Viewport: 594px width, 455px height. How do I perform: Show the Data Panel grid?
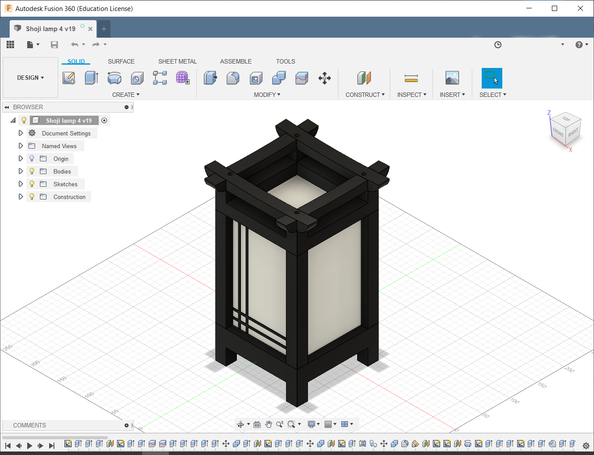tap(11, 44)
